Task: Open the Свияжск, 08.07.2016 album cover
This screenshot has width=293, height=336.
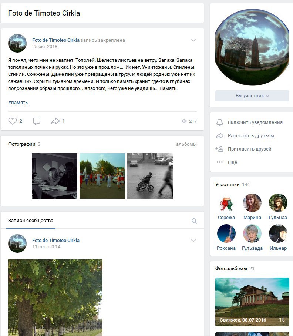Action: point(252,302)
